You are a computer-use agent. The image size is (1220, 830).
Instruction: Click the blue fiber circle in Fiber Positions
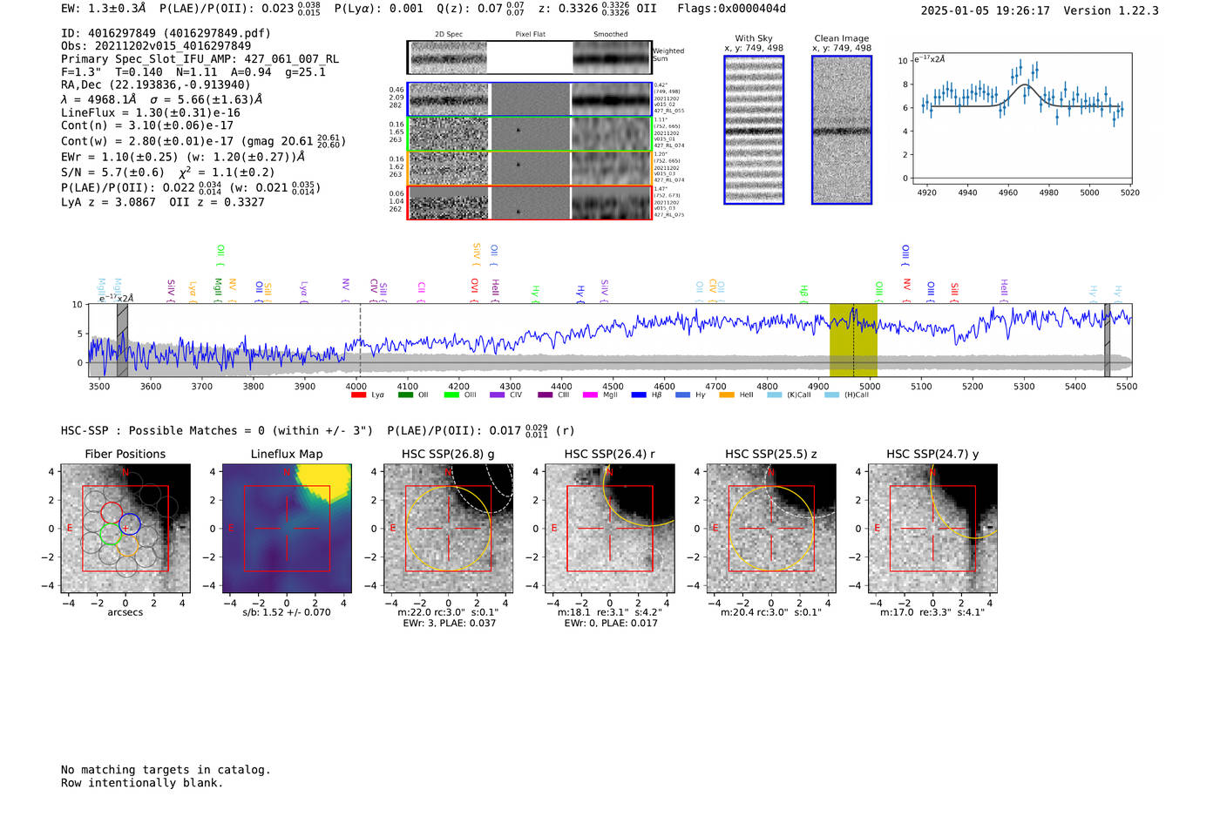(x=130, y=524)
